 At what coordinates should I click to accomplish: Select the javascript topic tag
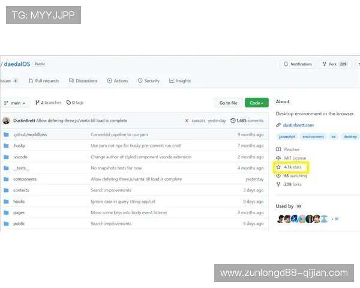287,137
